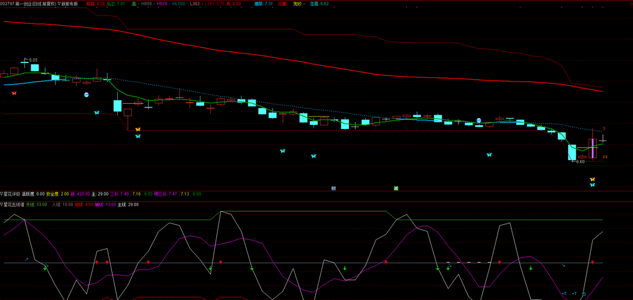Click the first green down-arrow in 星花五线谱 panel

(45, 268)
